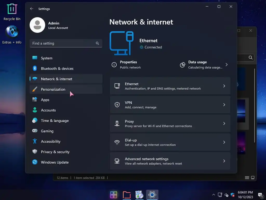Expand the VPN row chevron
Image resolution: width=266 pixels, height=200 pixels.
click(x=224, y=105)
